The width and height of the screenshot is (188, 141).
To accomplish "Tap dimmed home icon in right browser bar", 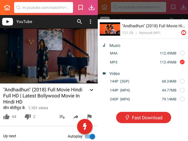I will 104,7.
